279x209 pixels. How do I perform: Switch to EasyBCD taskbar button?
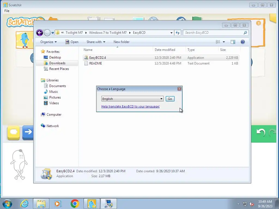pos(109,204)
